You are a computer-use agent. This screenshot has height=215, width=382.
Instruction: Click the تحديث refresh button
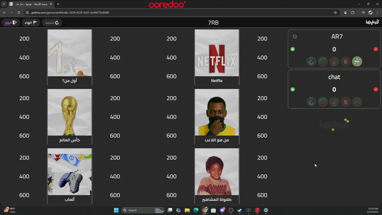click(52, 22)
